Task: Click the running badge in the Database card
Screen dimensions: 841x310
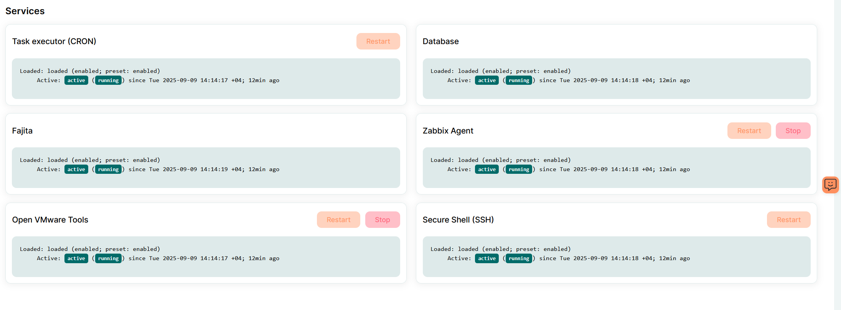Action: (519, 80)
